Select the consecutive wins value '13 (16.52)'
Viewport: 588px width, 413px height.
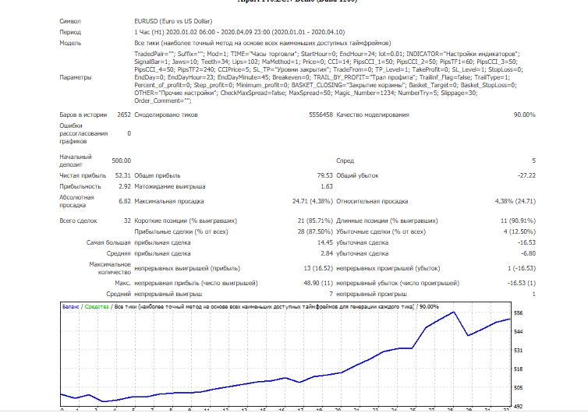(318, 268)
